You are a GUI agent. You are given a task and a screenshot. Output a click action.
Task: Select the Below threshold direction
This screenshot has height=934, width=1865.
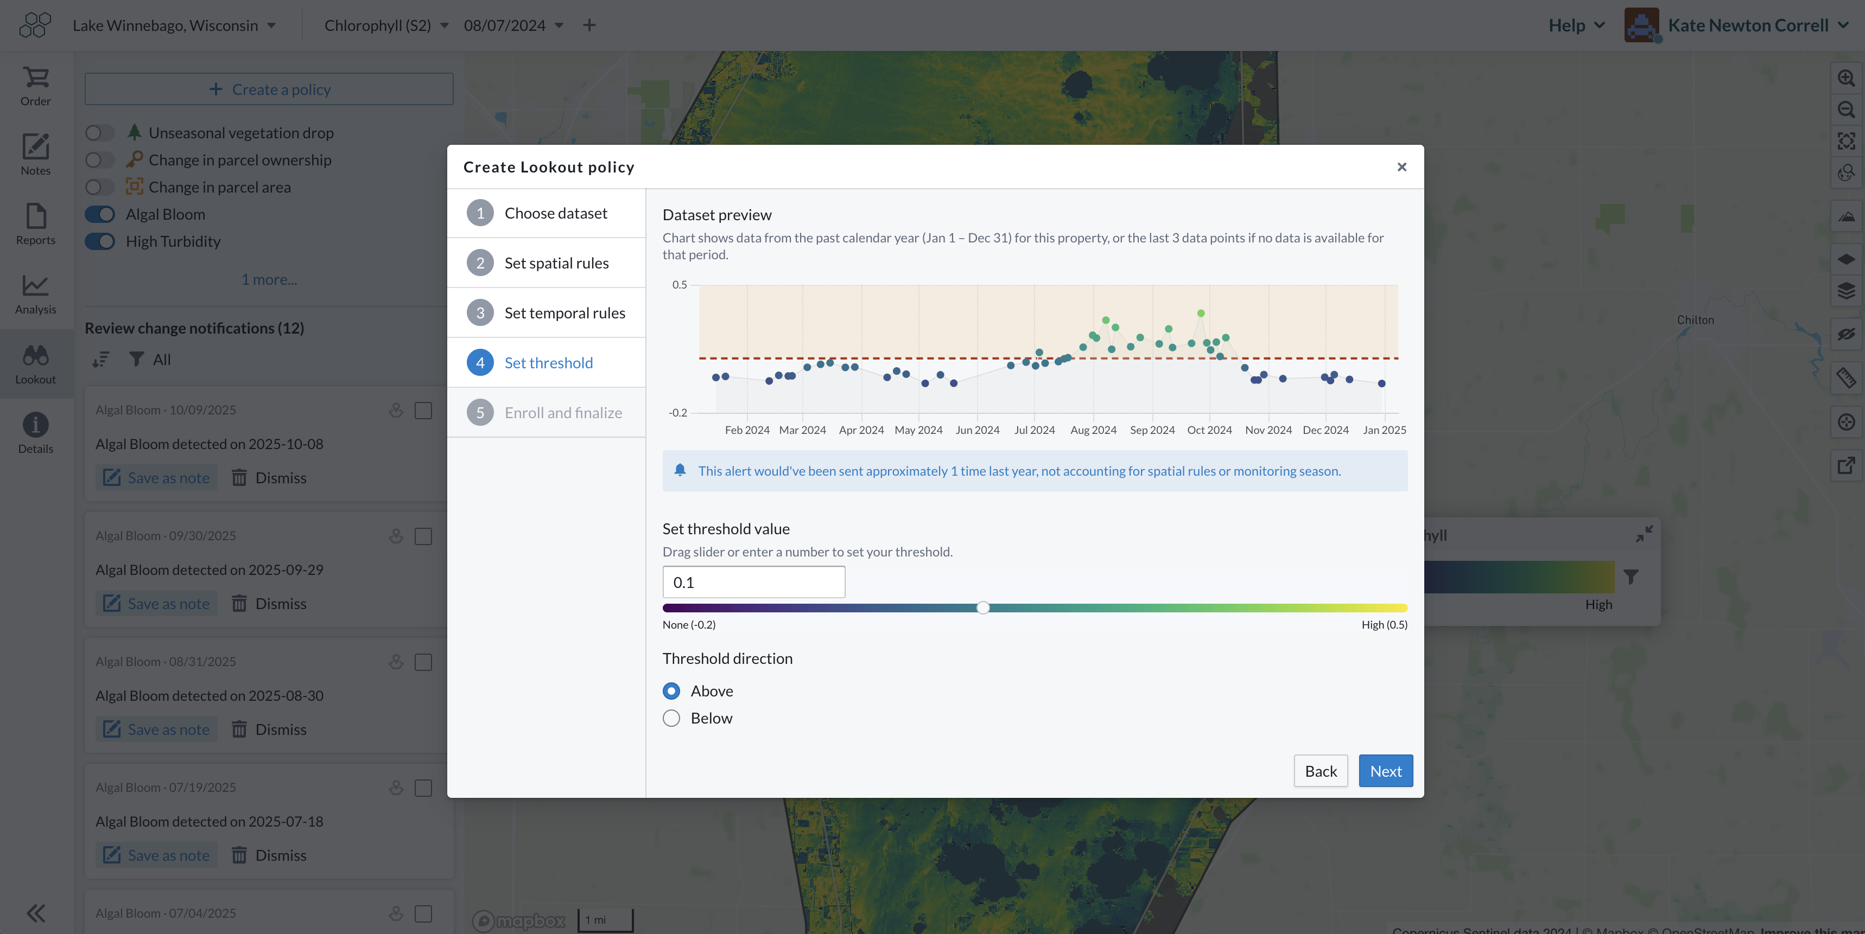(x=671, y=719)
